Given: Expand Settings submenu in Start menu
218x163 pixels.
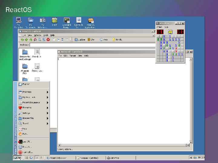Looking at the screenshot, I should 33,113.
